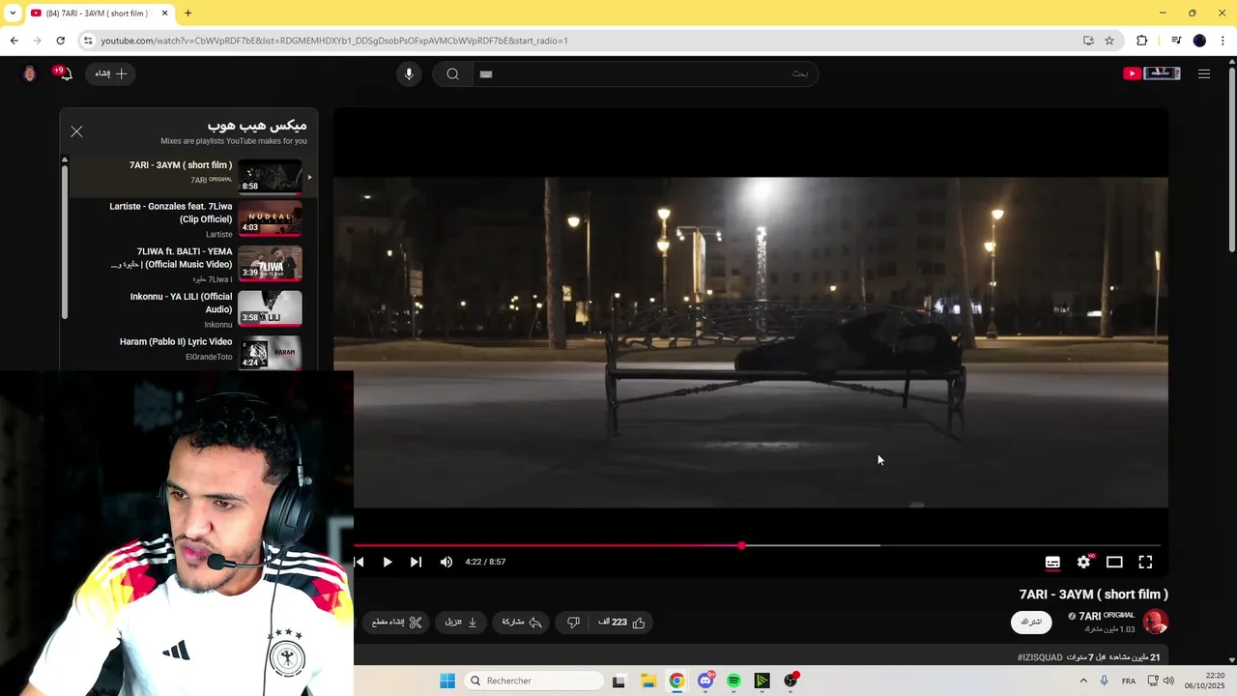Viewport: 1237px width, 696px height.
Task: Open Chrome three-dot menu
Action: click(x=1223, y=41)
